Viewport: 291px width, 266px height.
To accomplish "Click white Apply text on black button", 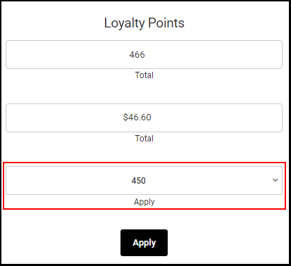I will 144,243.
